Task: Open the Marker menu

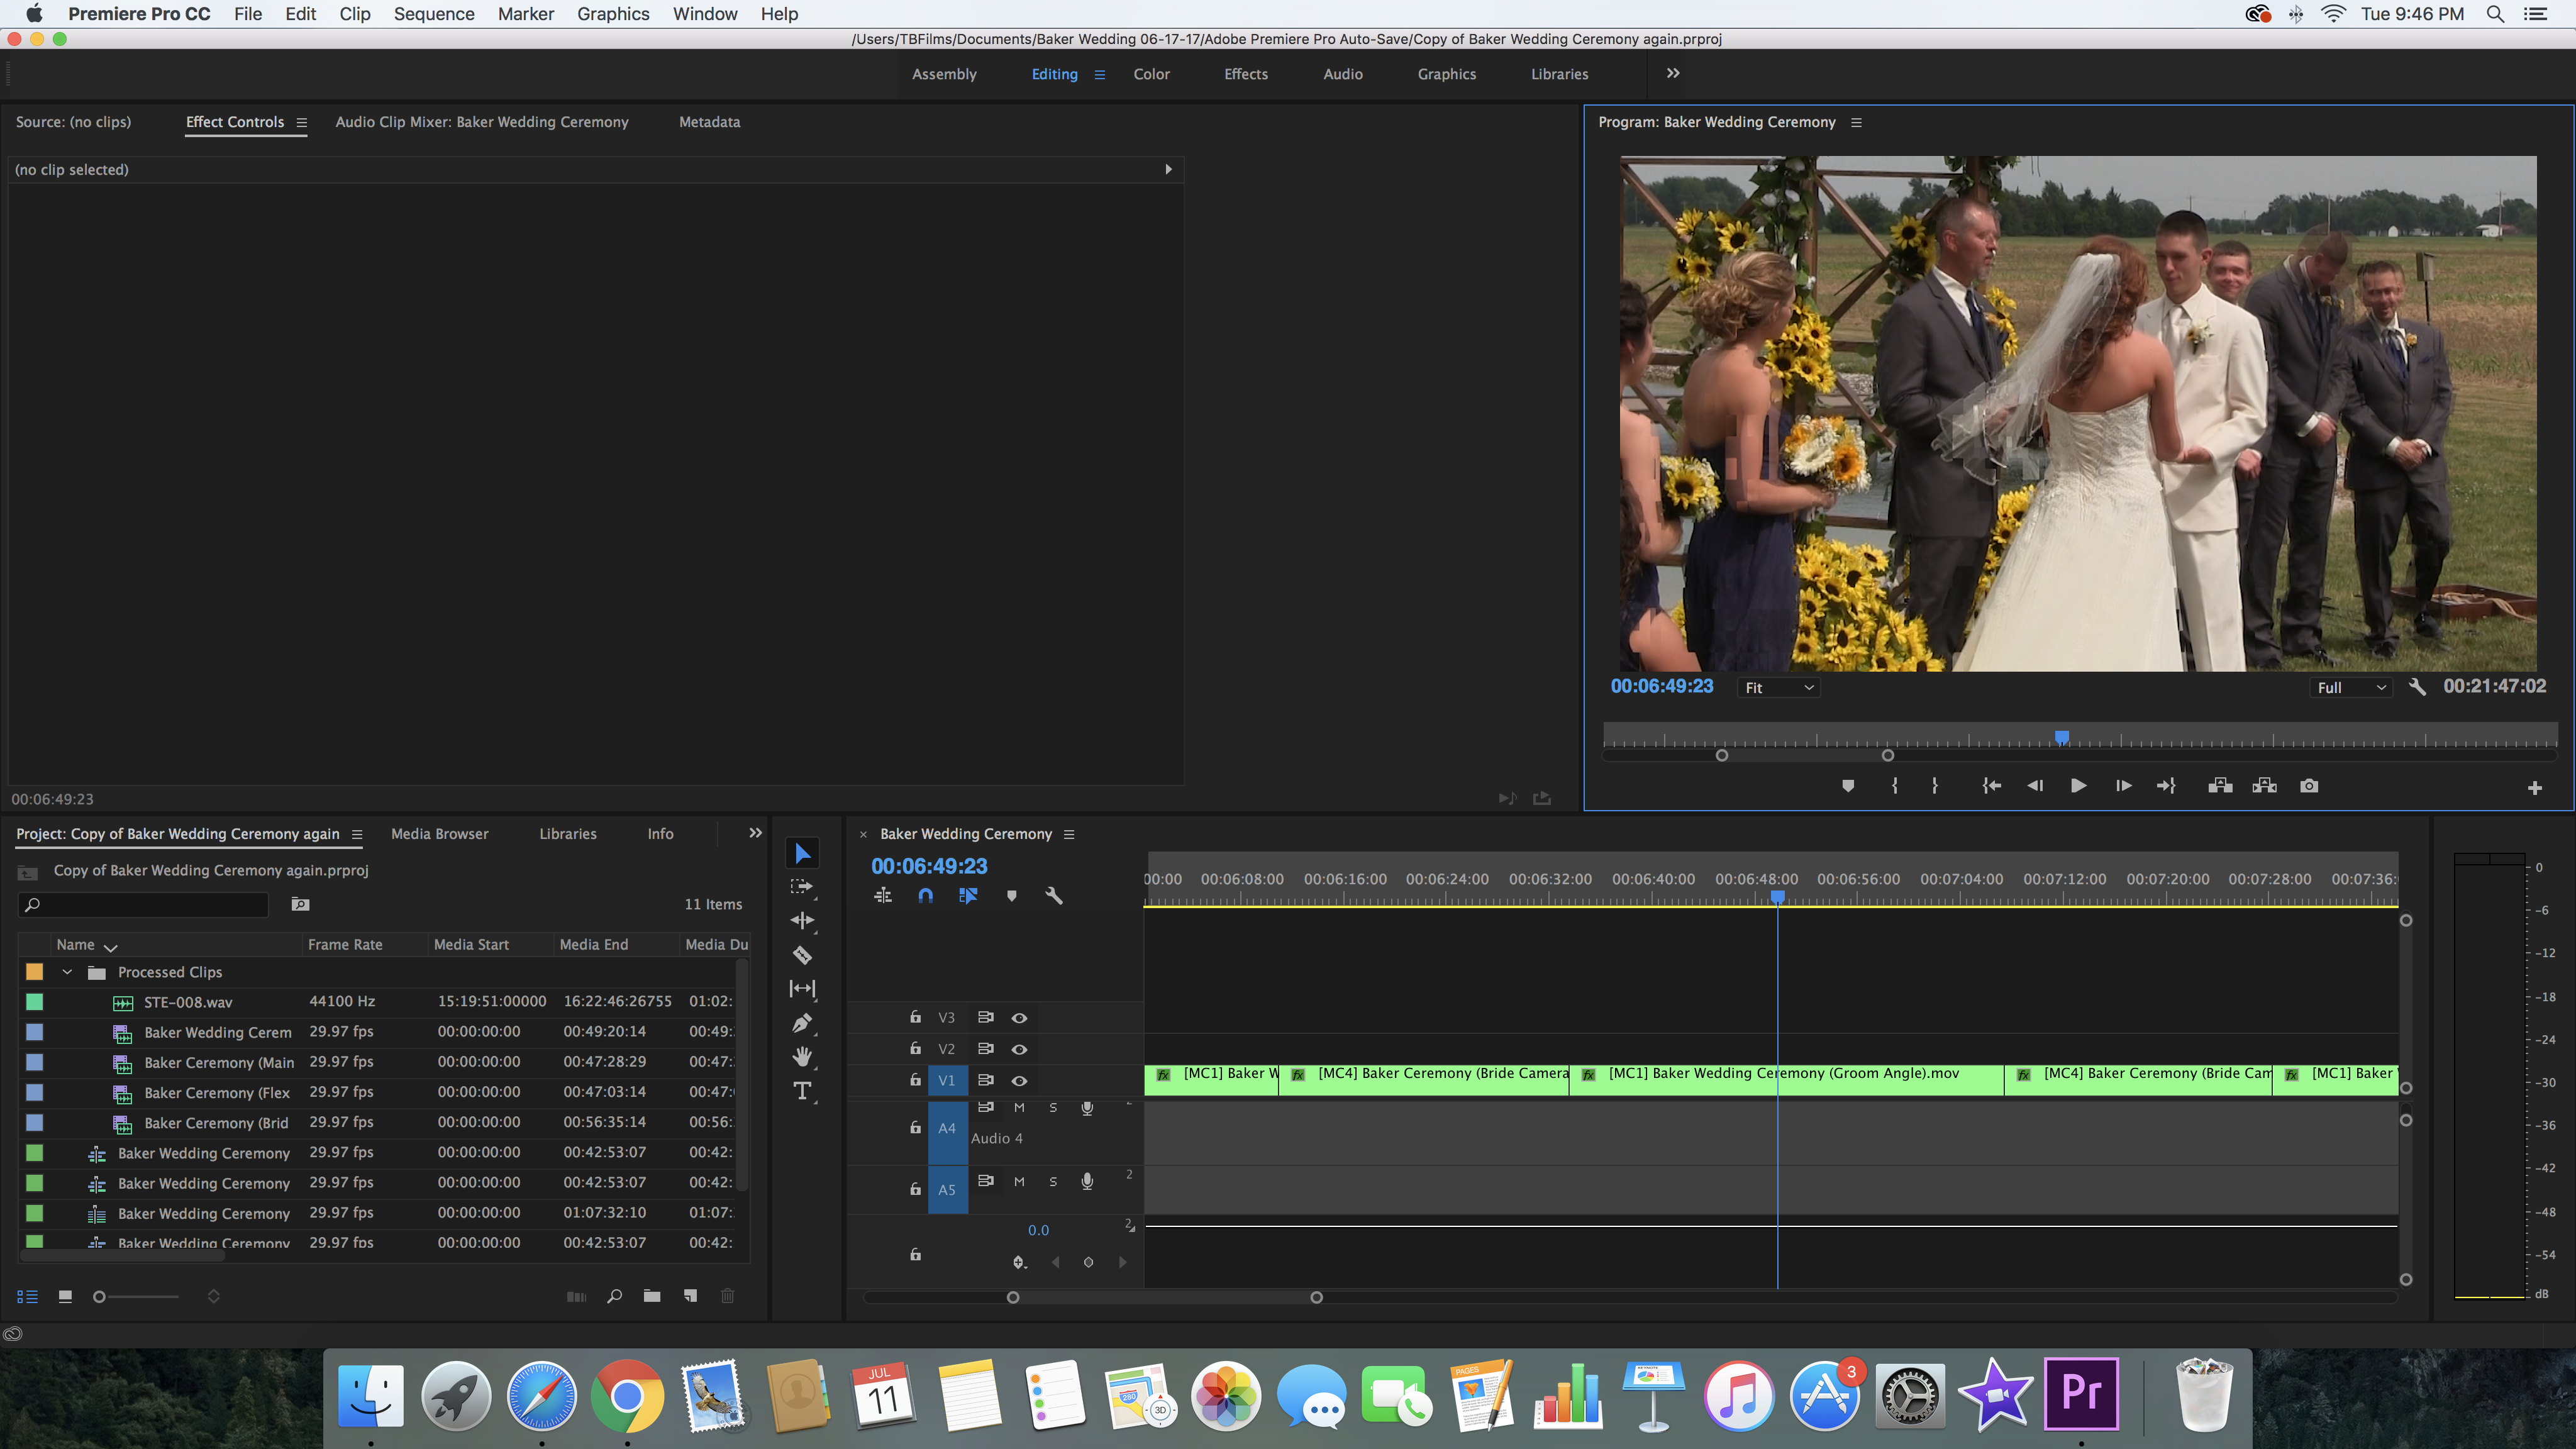Action: [x=526, y=14]
